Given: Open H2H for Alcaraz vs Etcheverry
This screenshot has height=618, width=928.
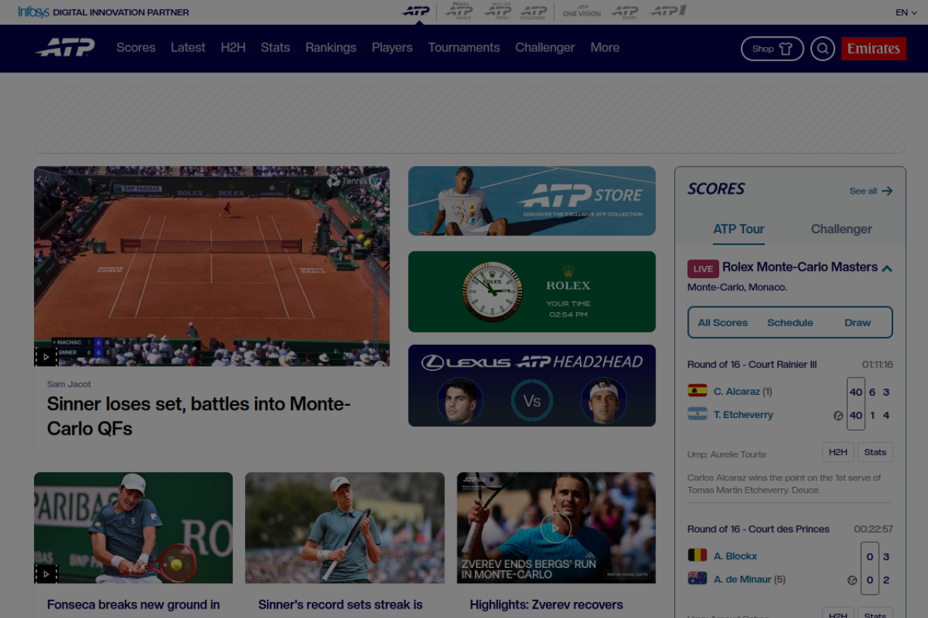Looking at the screenshot, I should click(x=837, y=452).
